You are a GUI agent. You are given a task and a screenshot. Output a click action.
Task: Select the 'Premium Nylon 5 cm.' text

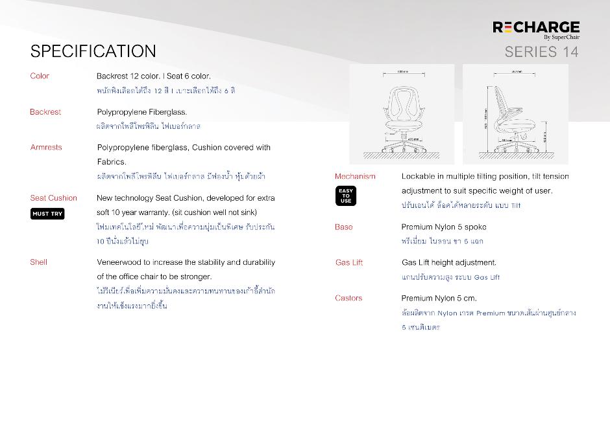click(439, 299)
